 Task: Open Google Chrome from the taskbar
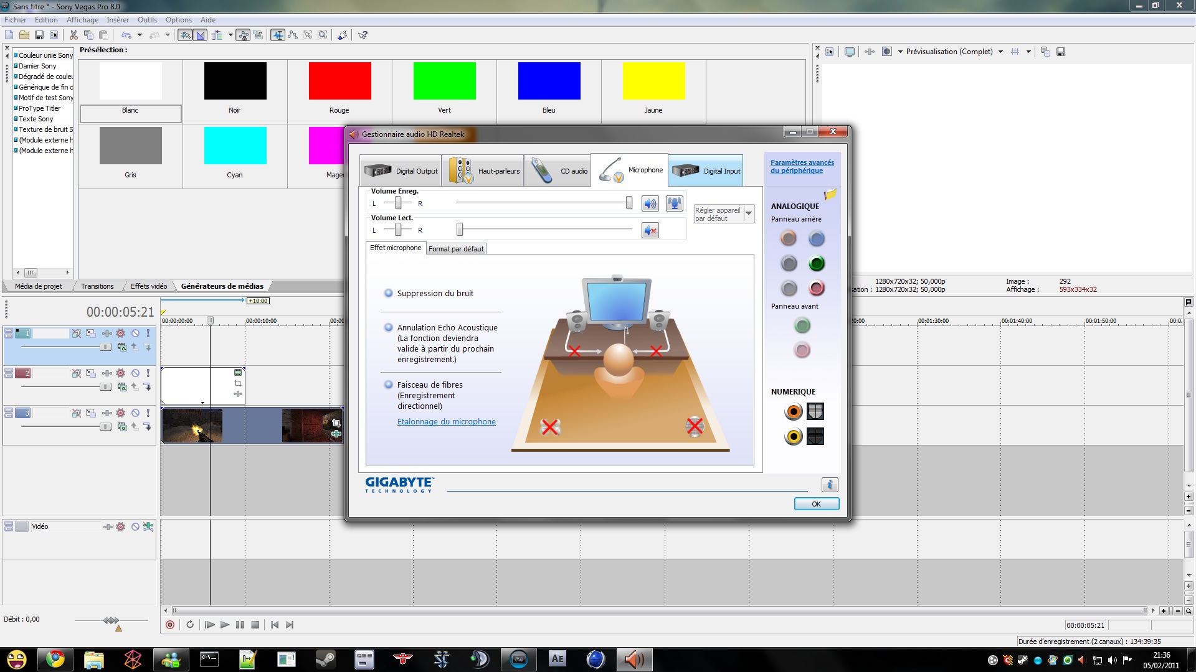point(55,659)
